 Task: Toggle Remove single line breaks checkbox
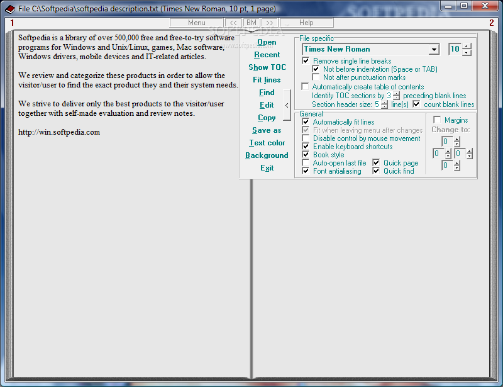pyautogui.click(x=306, y=60)
